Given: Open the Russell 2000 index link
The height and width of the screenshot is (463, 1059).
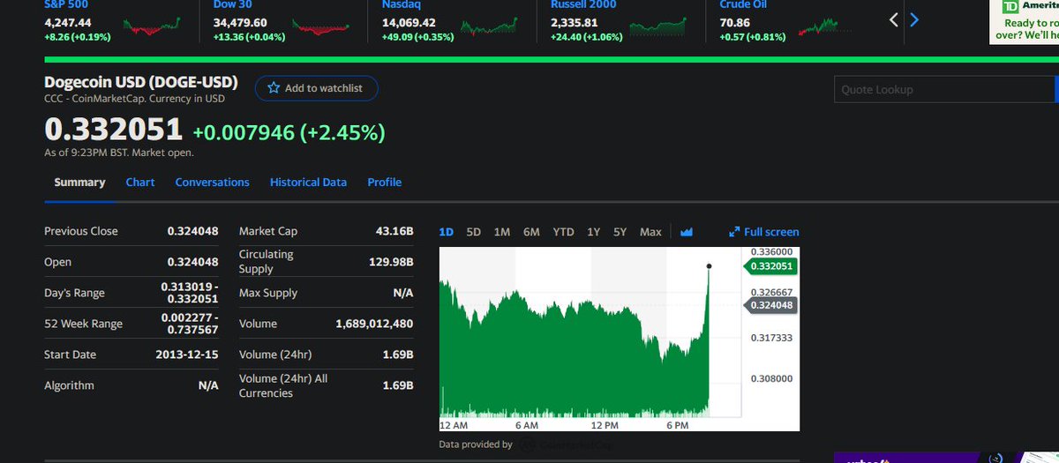Looking at the screenshot, I should click(x=583, y=4).
